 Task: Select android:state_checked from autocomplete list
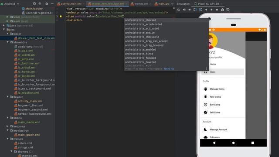tap(166, 20)
